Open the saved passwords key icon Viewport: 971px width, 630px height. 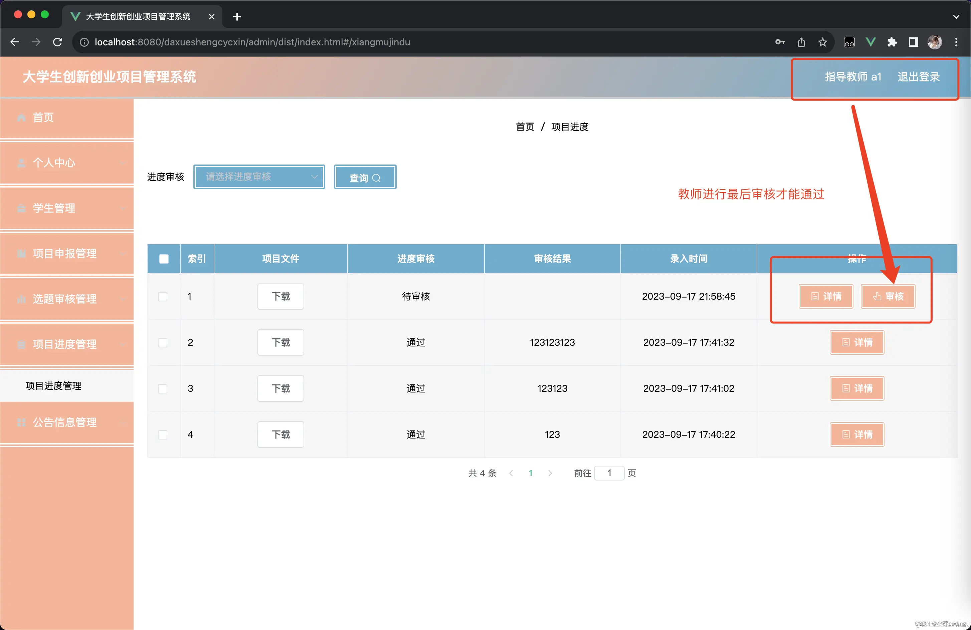click(x=780, y=42)
